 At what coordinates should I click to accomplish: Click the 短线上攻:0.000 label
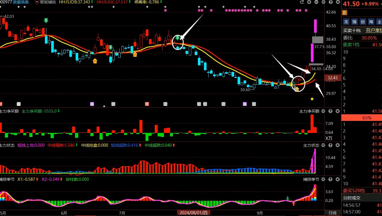point(31,145)
